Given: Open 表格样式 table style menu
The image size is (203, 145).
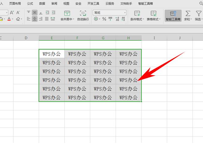Looking at the screenshot, I should 153,15.
